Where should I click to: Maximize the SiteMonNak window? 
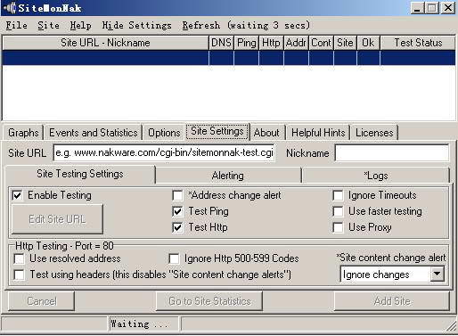point(432,8)
